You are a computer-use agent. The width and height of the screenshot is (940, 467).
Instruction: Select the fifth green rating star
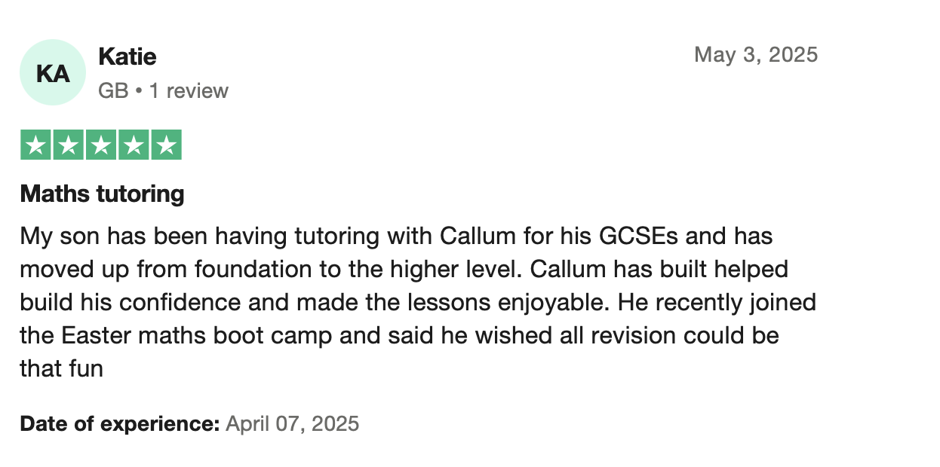coord(166,145)
